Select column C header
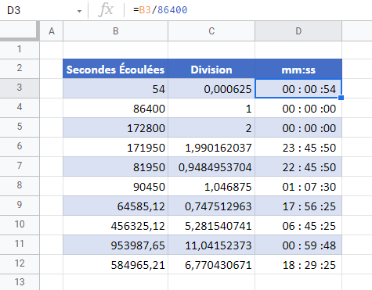 [x=211, y=31]
